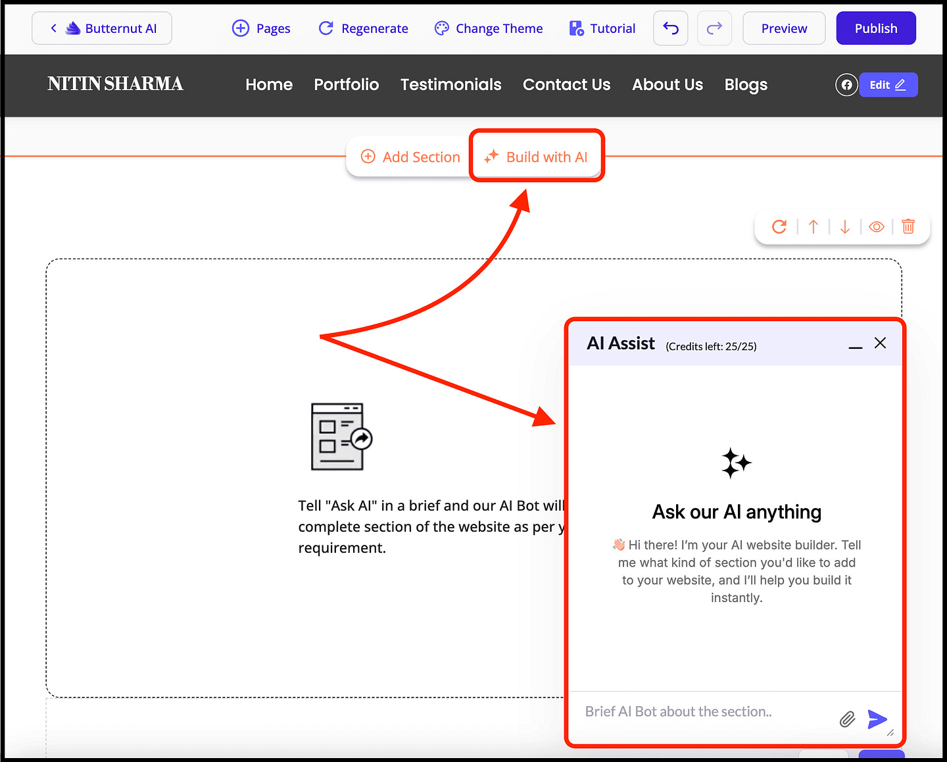Screen dimensions: 947x762
Task: Open the Tutorial
Action: coord(602,28)
